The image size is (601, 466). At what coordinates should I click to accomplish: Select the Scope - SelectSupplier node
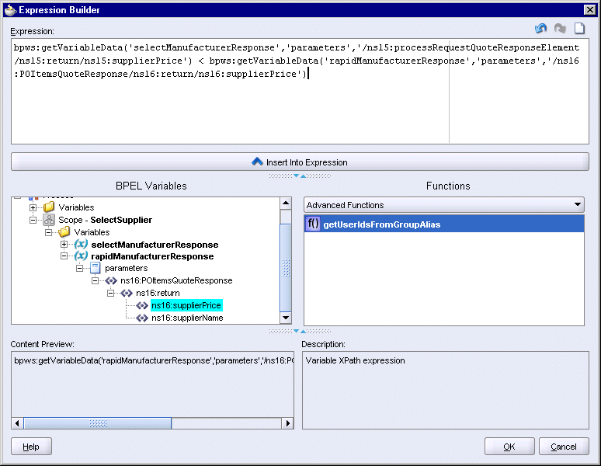click(x=105, y=220)
